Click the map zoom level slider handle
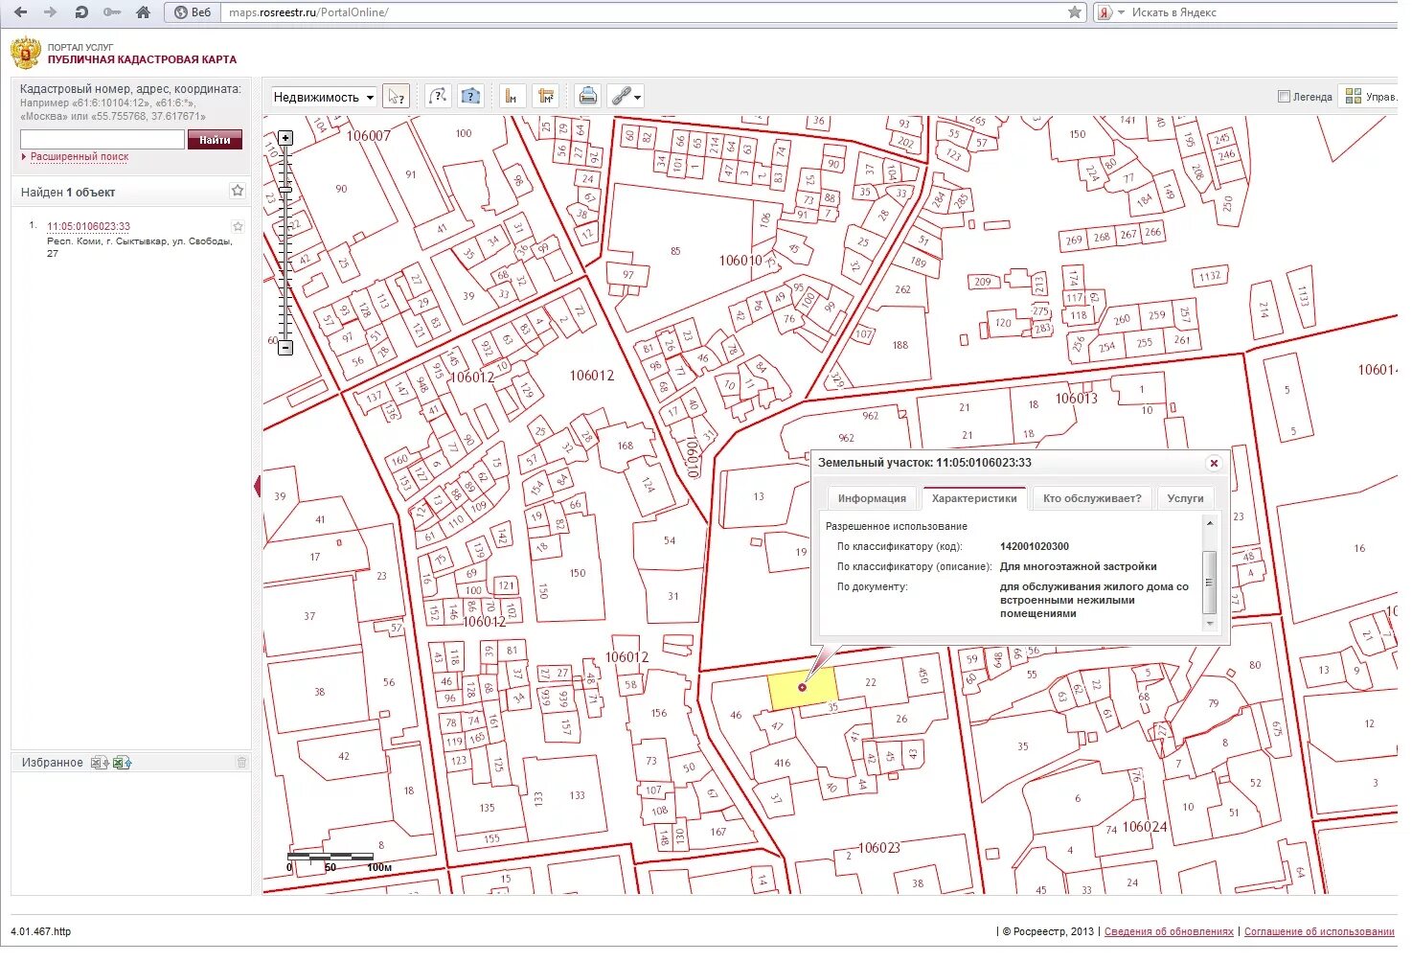1412x962 pixels. click(285, 189)
